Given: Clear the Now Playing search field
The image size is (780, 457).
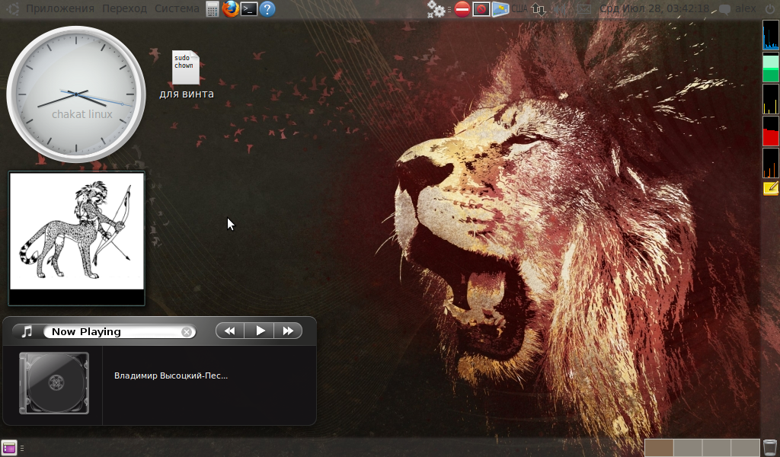Looking at the screenshot, I should point(187,331).
